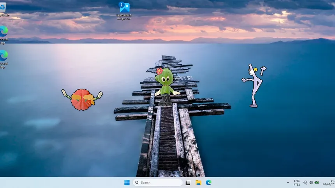Select the lower Microsoft Edge desktop shortcut
Viewport: 335px width, 188px height.
[4, 59]
